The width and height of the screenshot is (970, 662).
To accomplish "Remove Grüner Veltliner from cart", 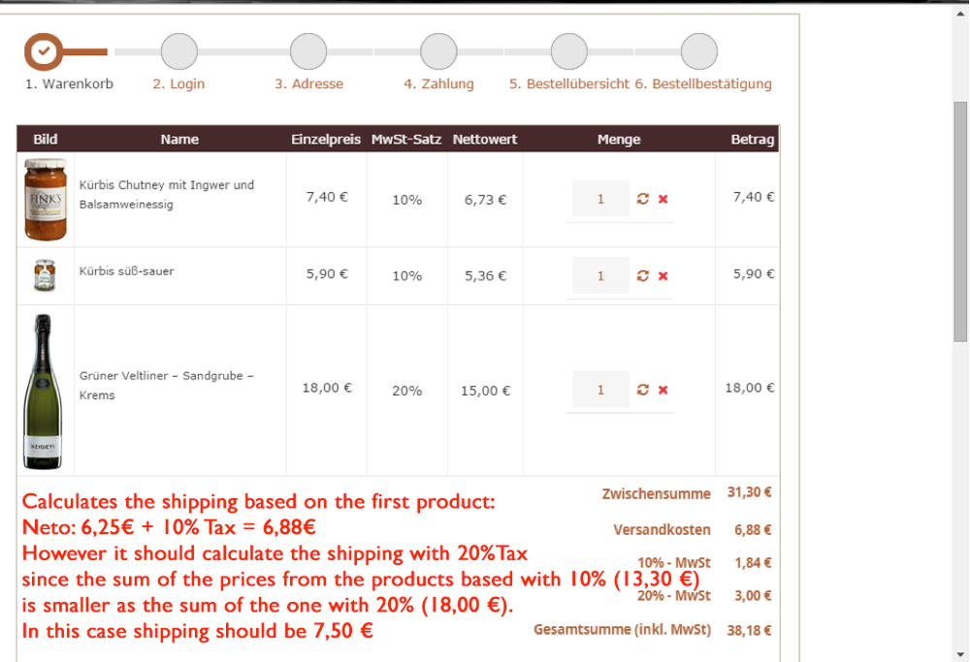I will point(663,390).
